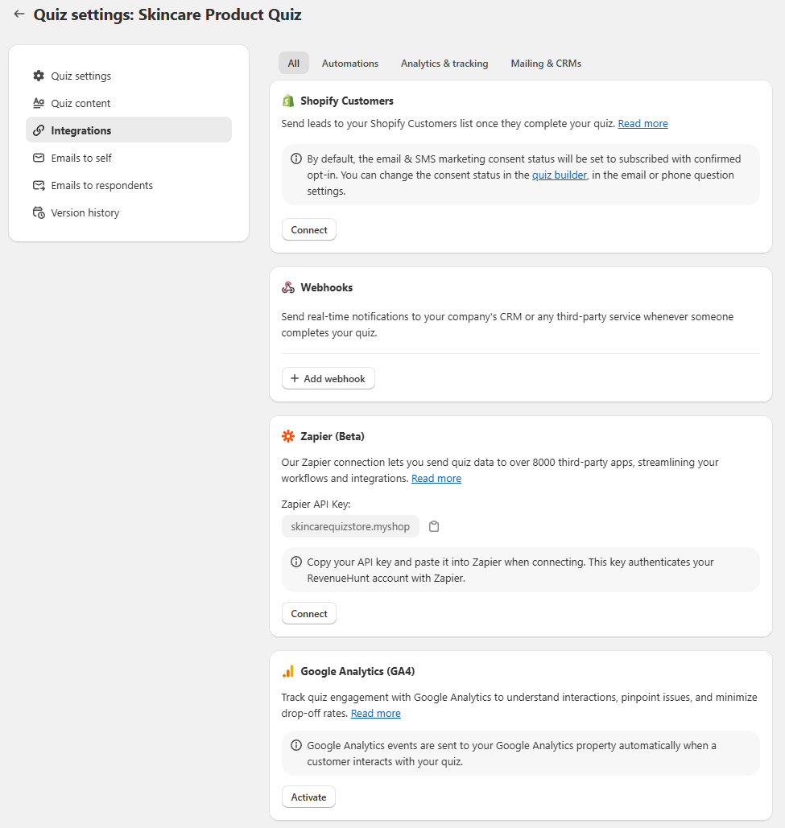Open the quiz builder link
This screenshot has width=785, height=828.
click(559, 175)
